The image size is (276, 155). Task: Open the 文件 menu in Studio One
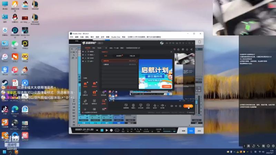tap(71, 37)
